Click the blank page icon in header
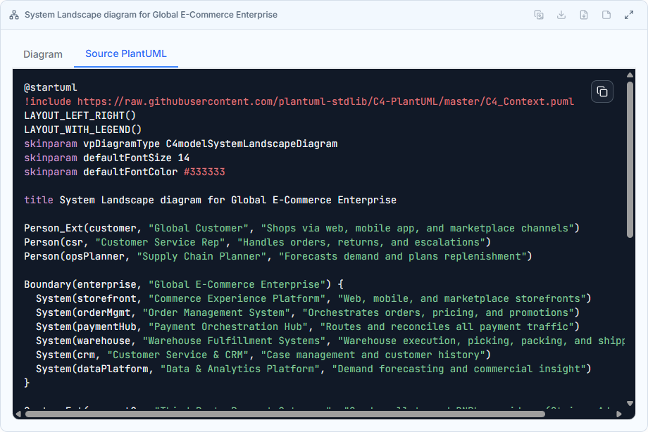This screenshot has height=432, width=648. pos(606,15)
